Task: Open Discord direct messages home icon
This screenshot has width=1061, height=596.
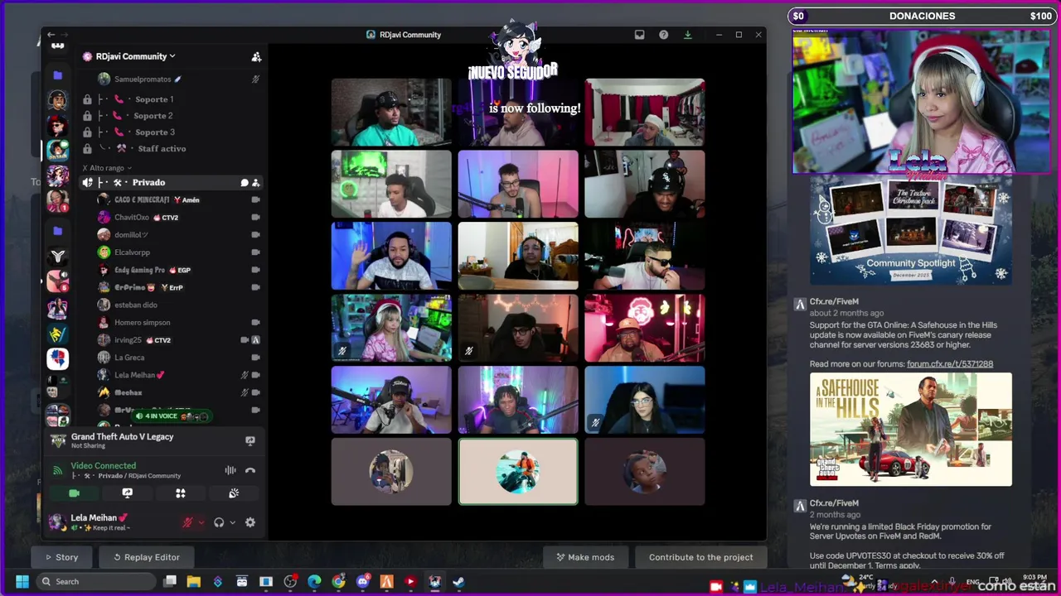Action: (57, 46)
